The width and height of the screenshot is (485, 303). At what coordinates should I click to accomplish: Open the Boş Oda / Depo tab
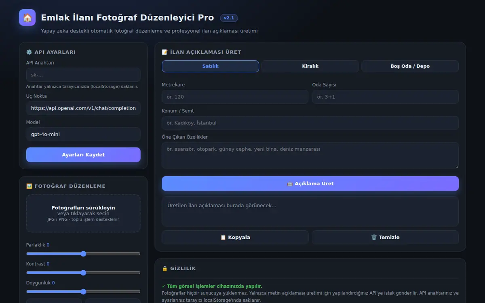coord(410,66)
